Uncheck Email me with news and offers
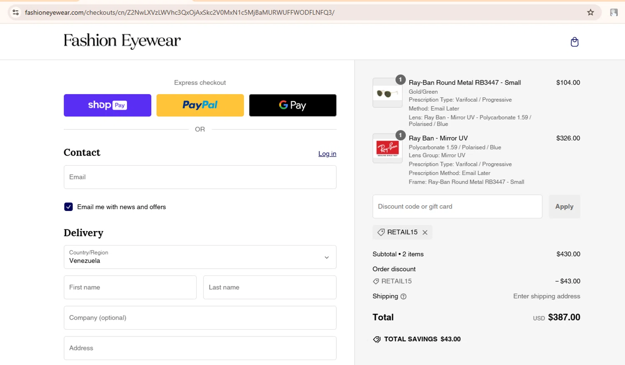The width and height of the screenshot is (625, 365). (69, 207)
